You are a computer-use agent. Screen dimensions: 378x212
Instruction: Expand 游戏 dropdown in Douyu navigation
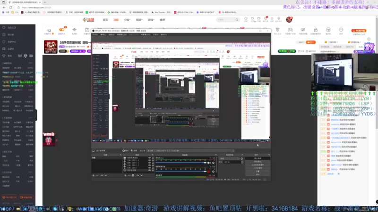(x=151, y=20)
